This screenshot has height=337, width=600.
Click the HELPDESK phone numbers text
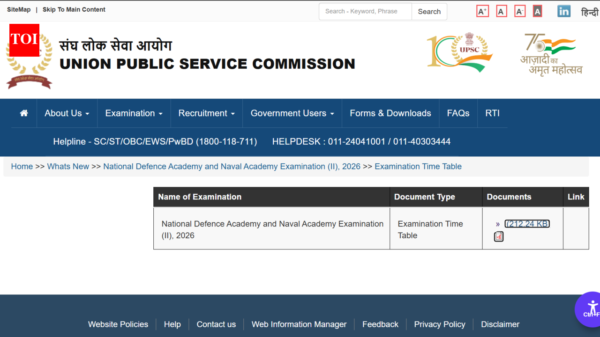click(x=361, y=141)
